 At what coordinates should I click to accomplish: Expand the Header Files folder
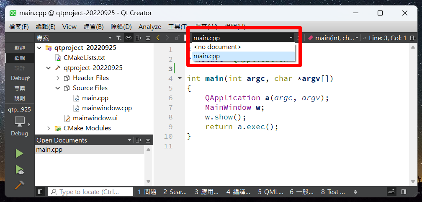click(58, 78)
